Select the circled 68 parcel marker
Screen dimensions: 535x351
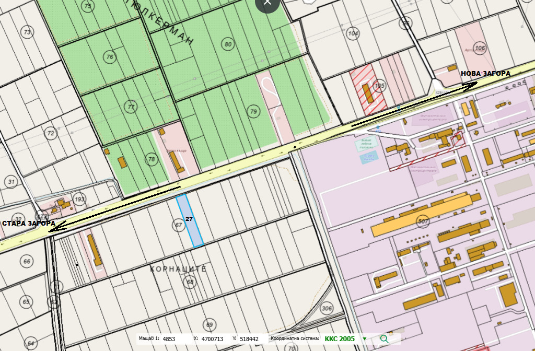click(x=190, y=282)
